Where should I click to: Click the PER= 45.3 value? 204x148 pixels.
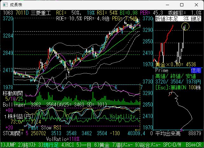click(152, 13)
